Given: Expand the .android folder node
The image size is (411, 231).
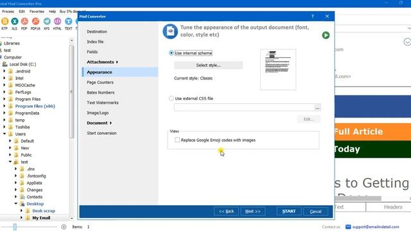Looking at the screenshot, I should pyautogui.click(x=4, y=71).
